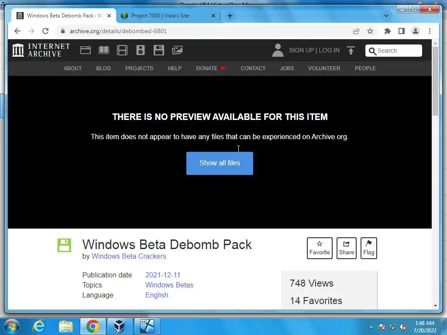Open the Software floppy disk icon
Viewport: 447px width, 335px height.
pos(158,51)
